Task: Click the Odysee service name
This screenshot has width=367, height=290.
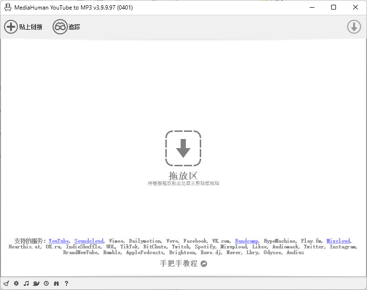Action: point(272,253)
